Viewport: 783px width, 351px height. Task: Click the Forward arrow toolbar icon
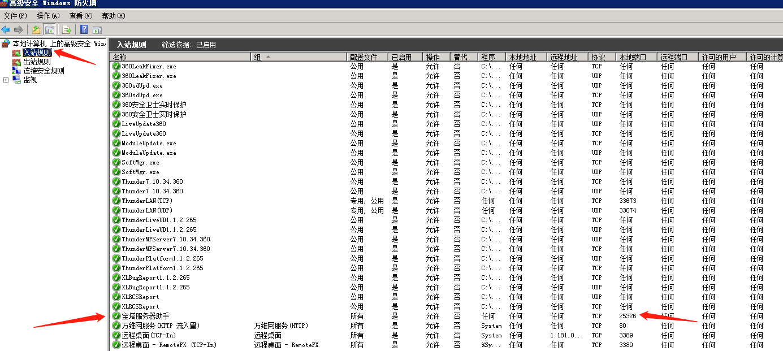coord(19,29)
